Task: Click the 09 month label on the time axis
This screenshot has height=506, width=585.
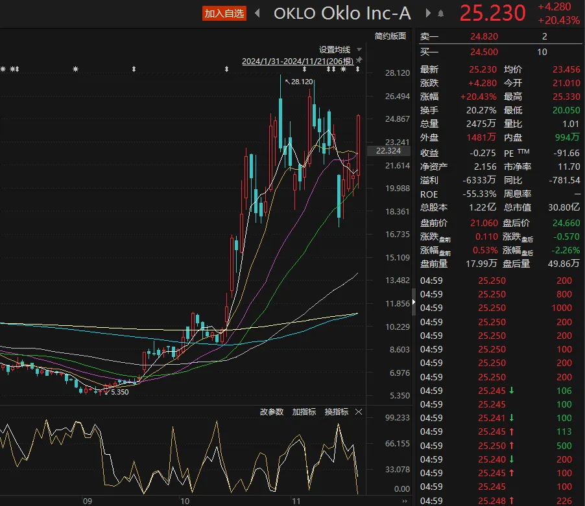Action: [x=88, y=501]
